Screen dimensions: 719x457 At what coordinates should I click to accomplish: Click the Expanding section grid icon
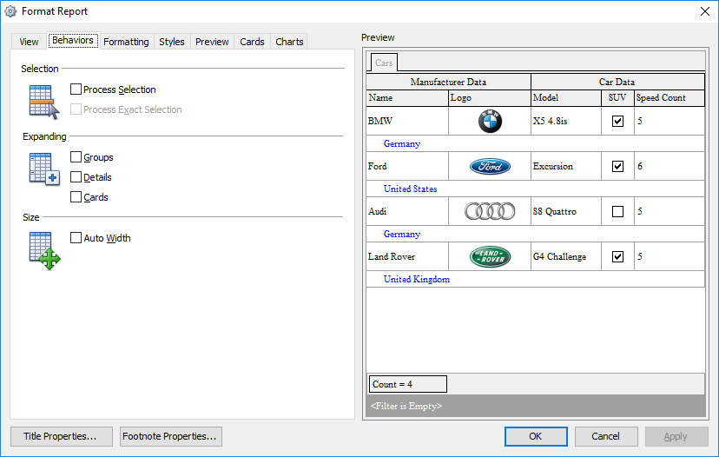tap(43, 169)
